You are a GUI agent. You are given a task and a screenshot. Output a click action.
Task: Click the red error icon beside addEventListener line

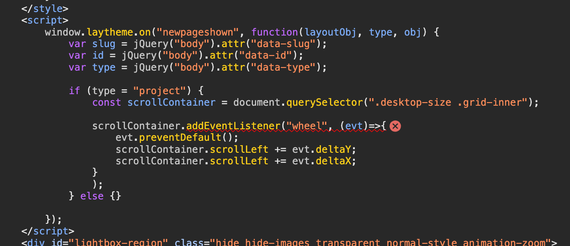(x=395, y=126)
